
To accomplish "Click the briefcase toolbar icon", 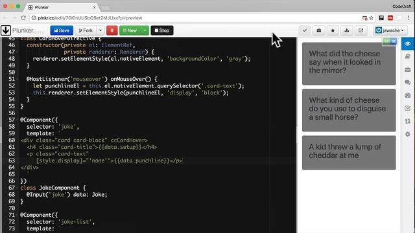I will pyautogui.click(x=318, y=30).
